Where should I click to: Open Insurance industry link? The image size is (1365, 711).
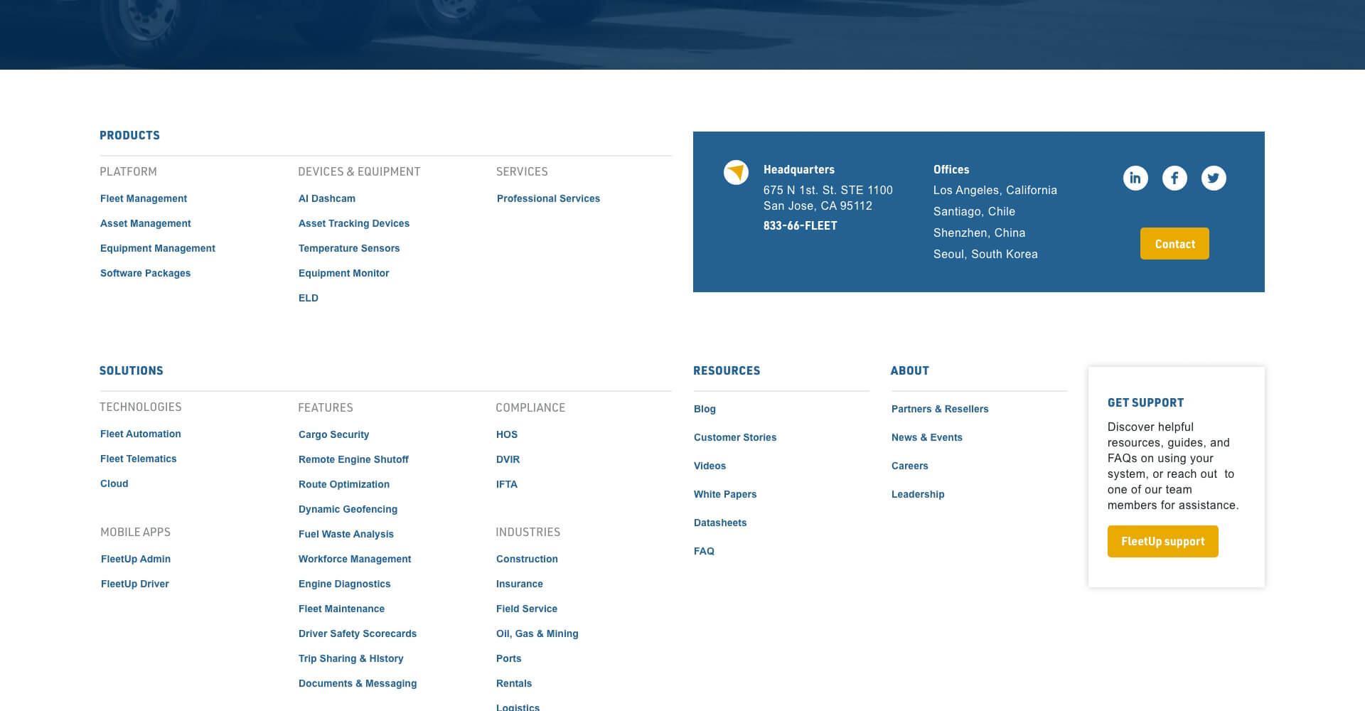[520, 584]
